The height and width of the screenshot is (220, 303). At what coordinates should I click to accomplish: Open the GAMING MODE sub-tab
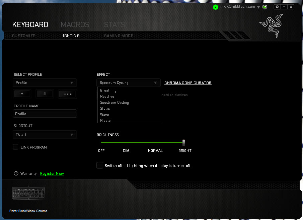click(119, 36)
